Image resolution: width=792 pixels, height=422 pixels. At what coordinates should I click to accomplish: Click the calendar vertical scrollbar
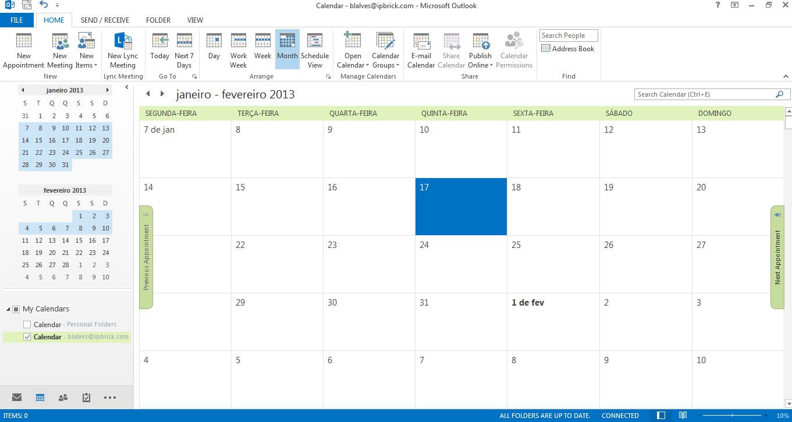[x=789, y=257]
